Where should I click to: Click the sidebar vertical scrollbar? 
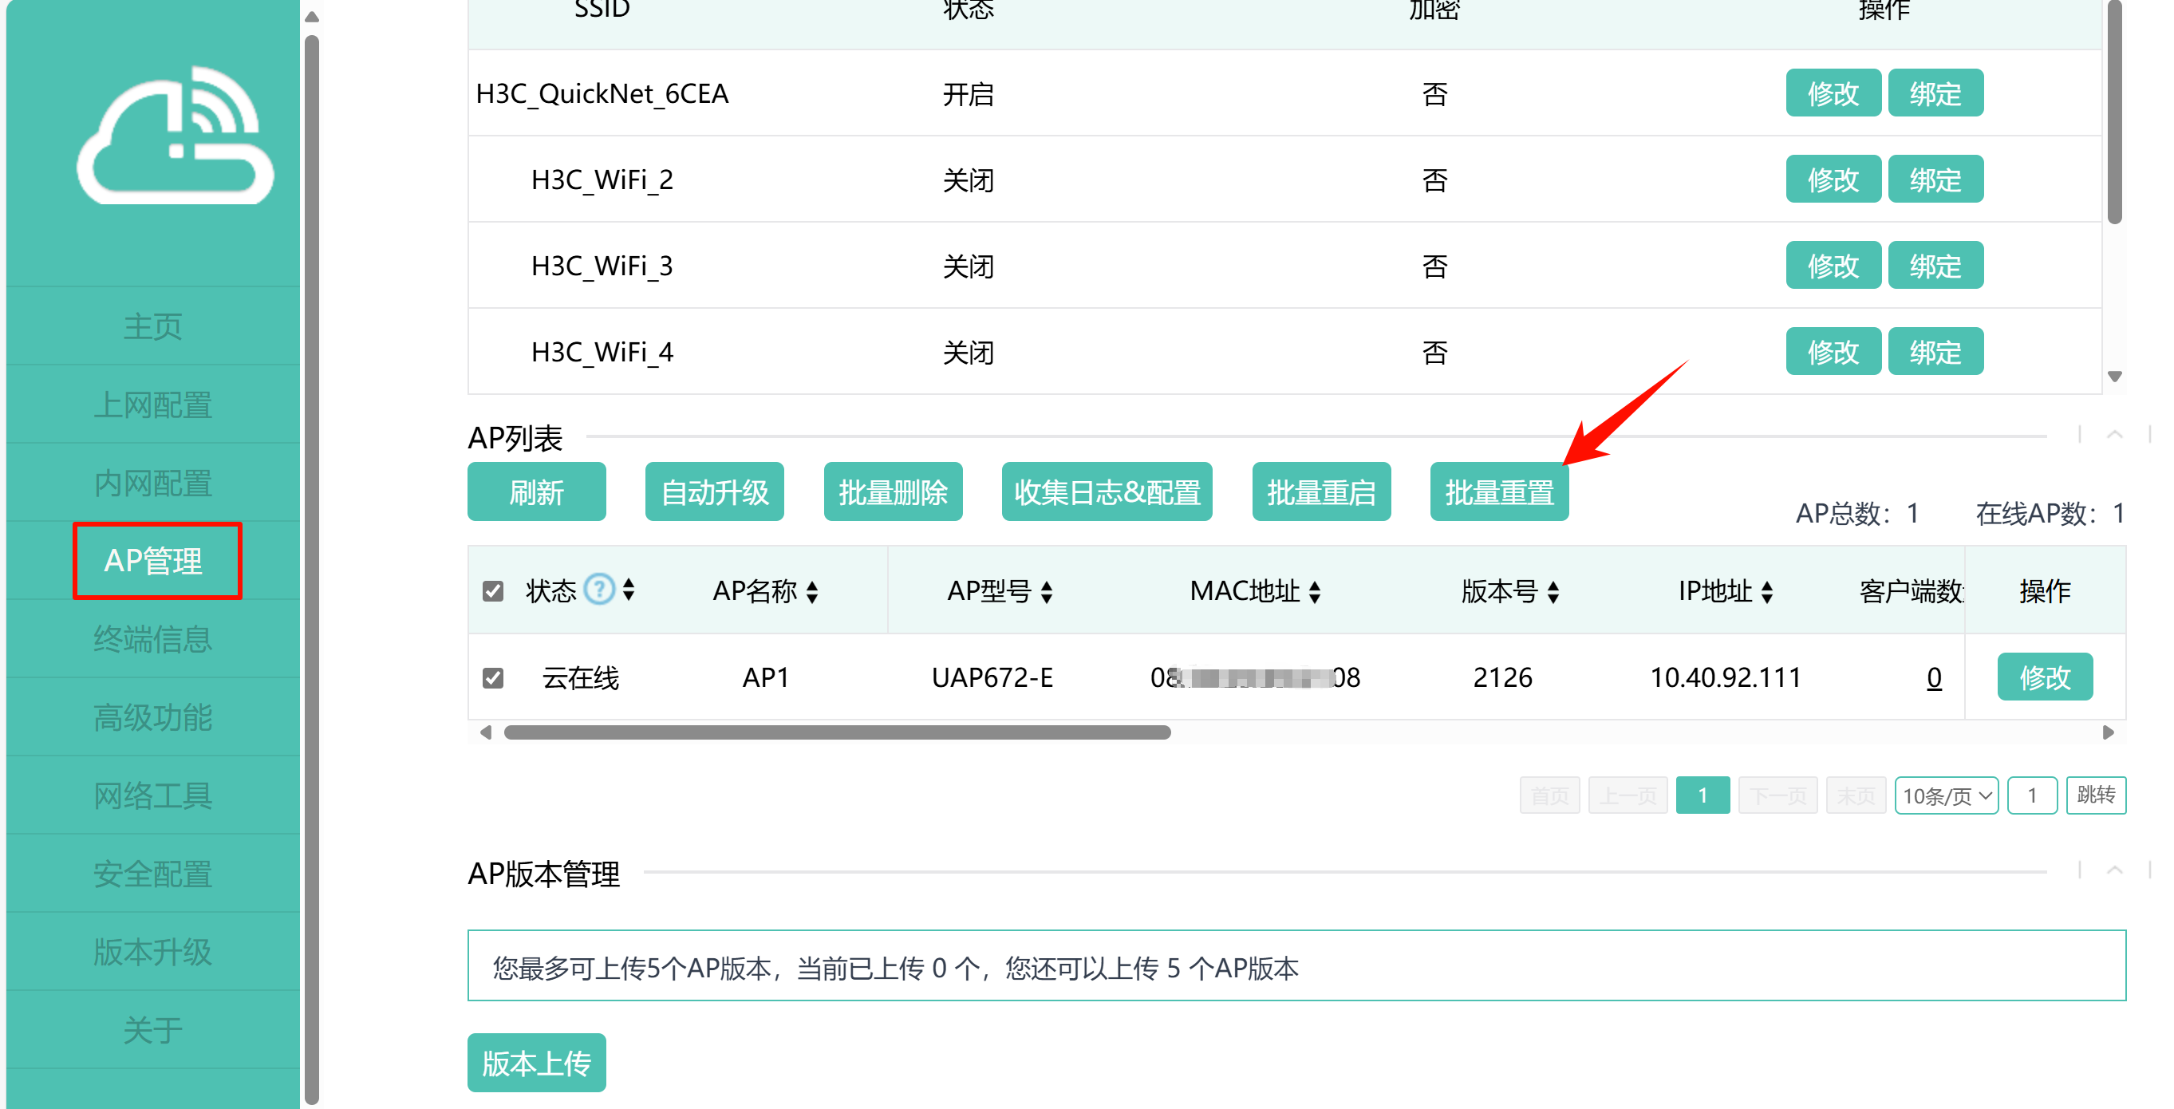point(311,570)
